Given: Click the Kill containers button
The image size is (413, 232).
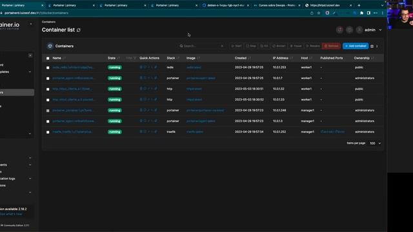Looking at the screenshot, I should click(x=264, y=46).
